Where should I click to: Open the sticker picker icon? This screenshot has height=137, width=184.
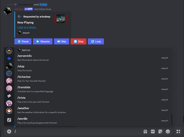tap(160, 131)
